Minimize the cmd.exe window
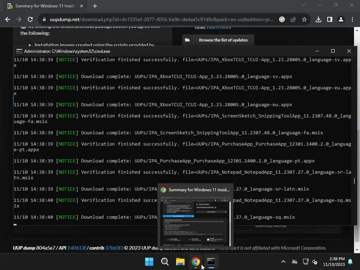Image resolution: width=360 pixels, height=270 pixels. coord(317,51)
